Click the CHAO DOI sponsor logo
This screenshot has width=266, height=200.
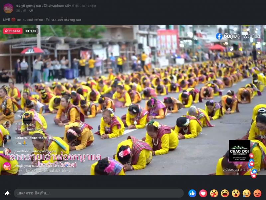pyautogui.click(x=239, y=151)
